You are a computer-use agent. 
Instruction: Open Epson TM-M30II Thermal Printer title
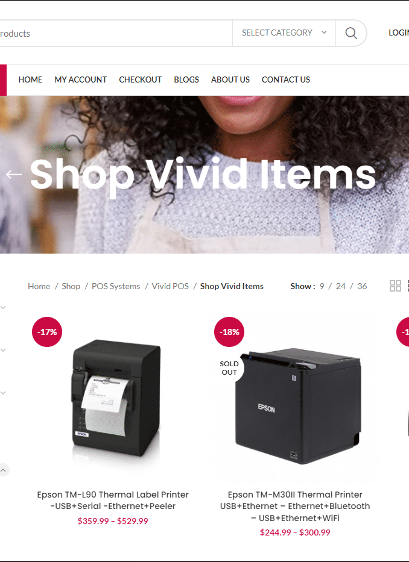(x=295, y=506)
